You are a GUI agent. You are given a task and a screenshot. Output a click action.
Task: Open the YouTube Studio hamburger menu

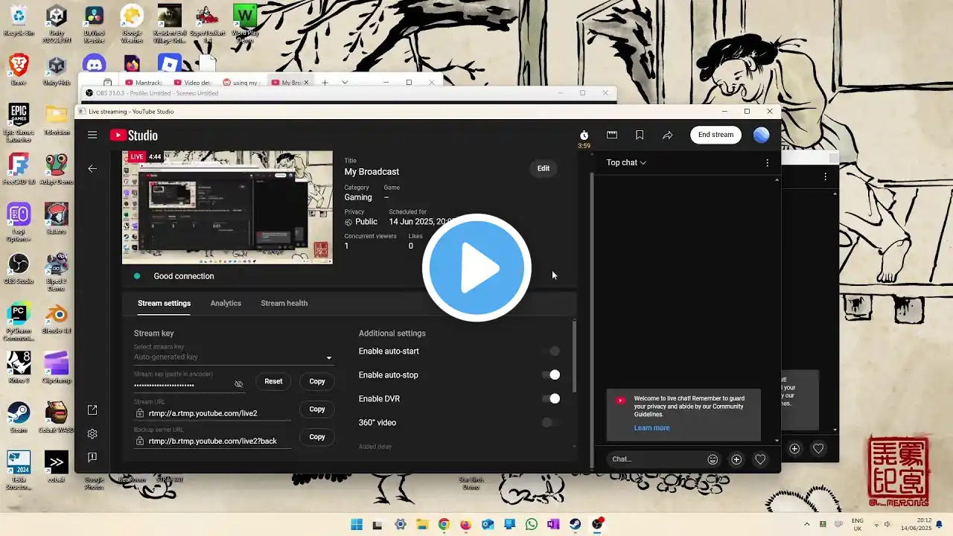[x=92, y=135]
